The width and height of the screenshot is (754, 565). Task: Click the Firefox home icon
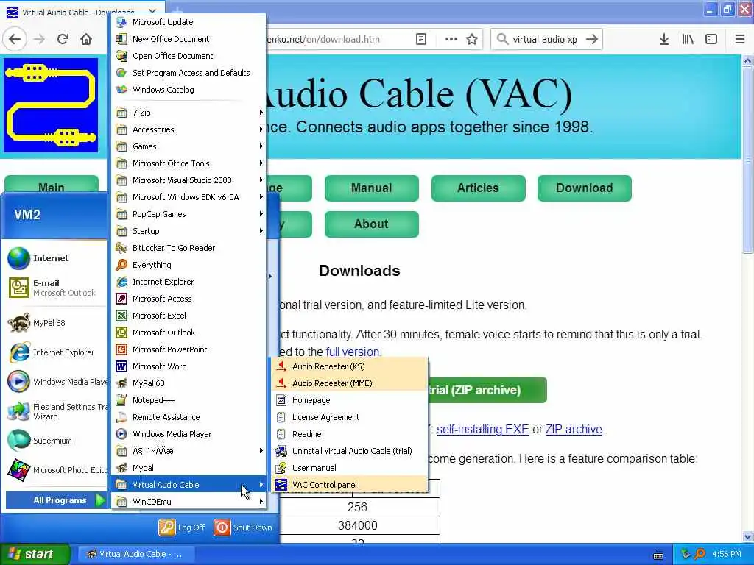(86, 39)
